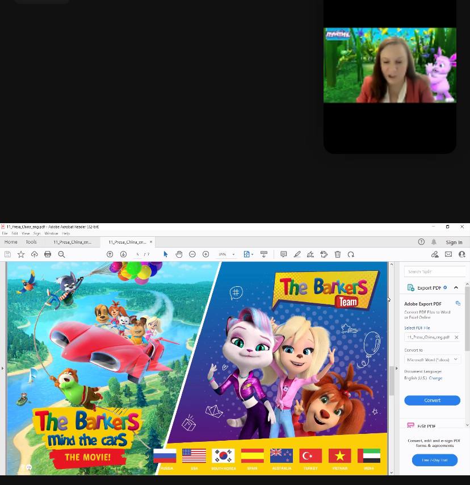This screenshot has height=485, width=470.
Task: Collapse the Export PDF panel chevron
Action: pyautogui.click(x=456, y=288)
